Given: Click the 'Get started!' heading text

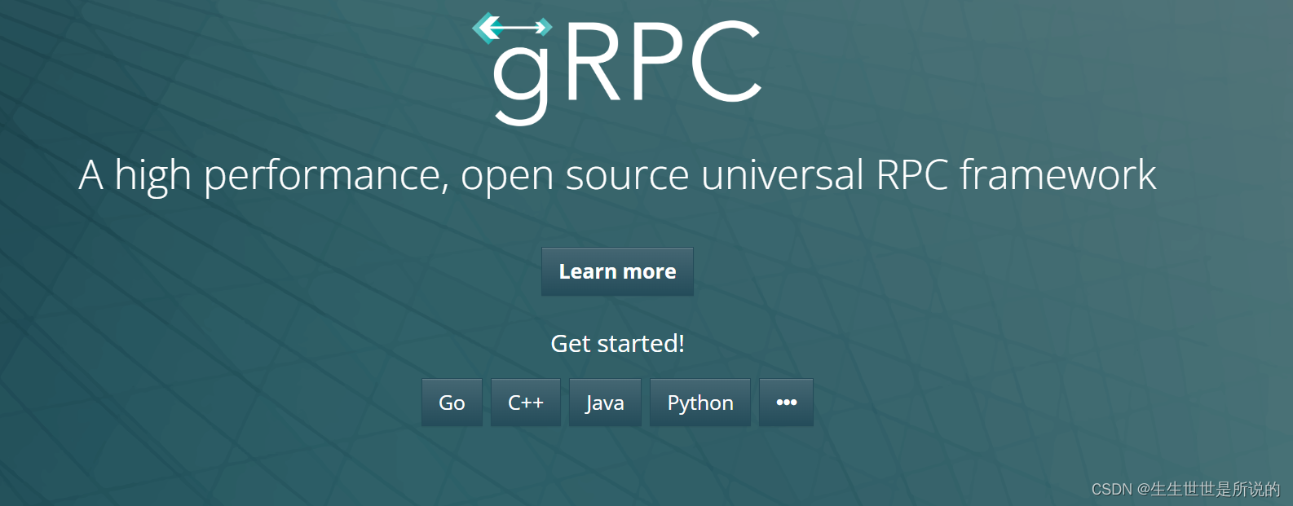Looking at the screenshot, I should pos(617,343).
